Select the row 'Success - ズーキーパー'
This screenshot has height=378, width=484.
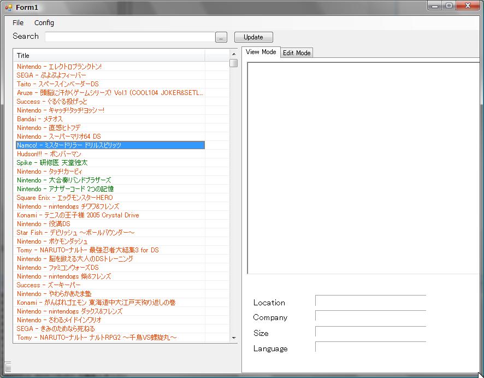110,285
